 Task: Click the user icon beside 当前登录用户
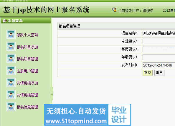114,10
